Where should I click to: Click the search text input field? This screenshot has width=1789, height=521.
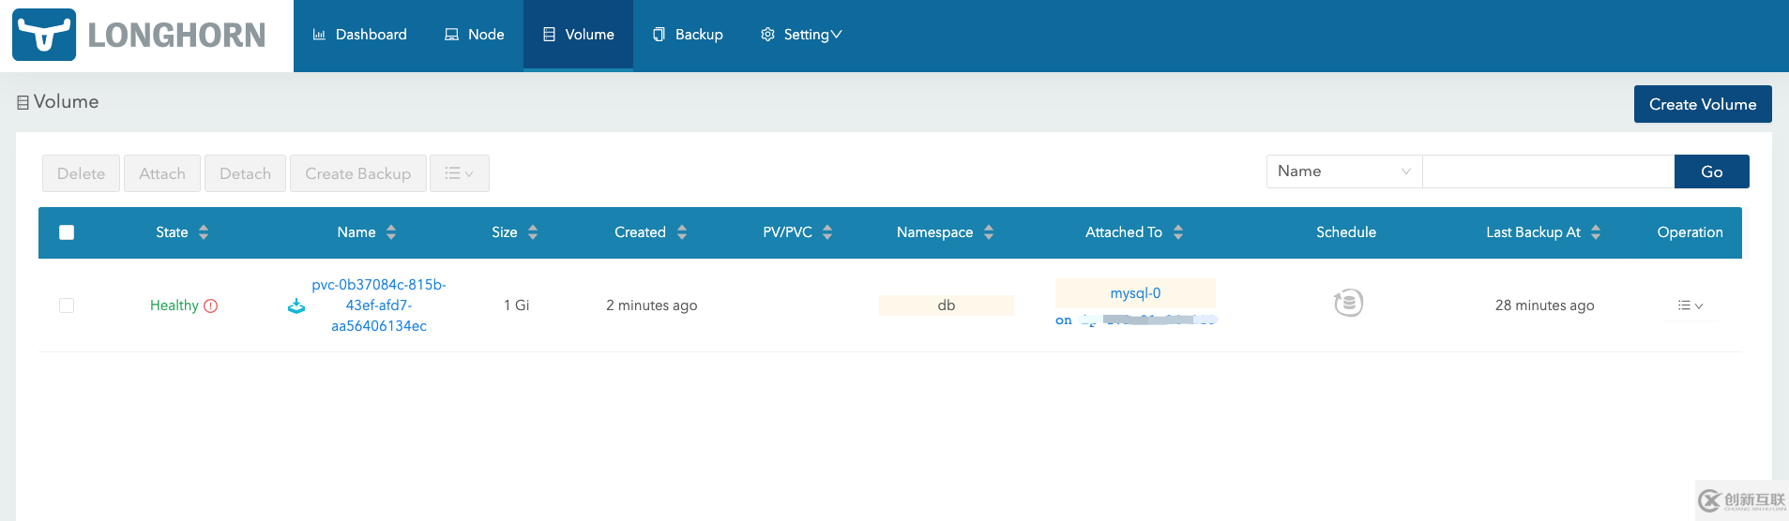1548,171
